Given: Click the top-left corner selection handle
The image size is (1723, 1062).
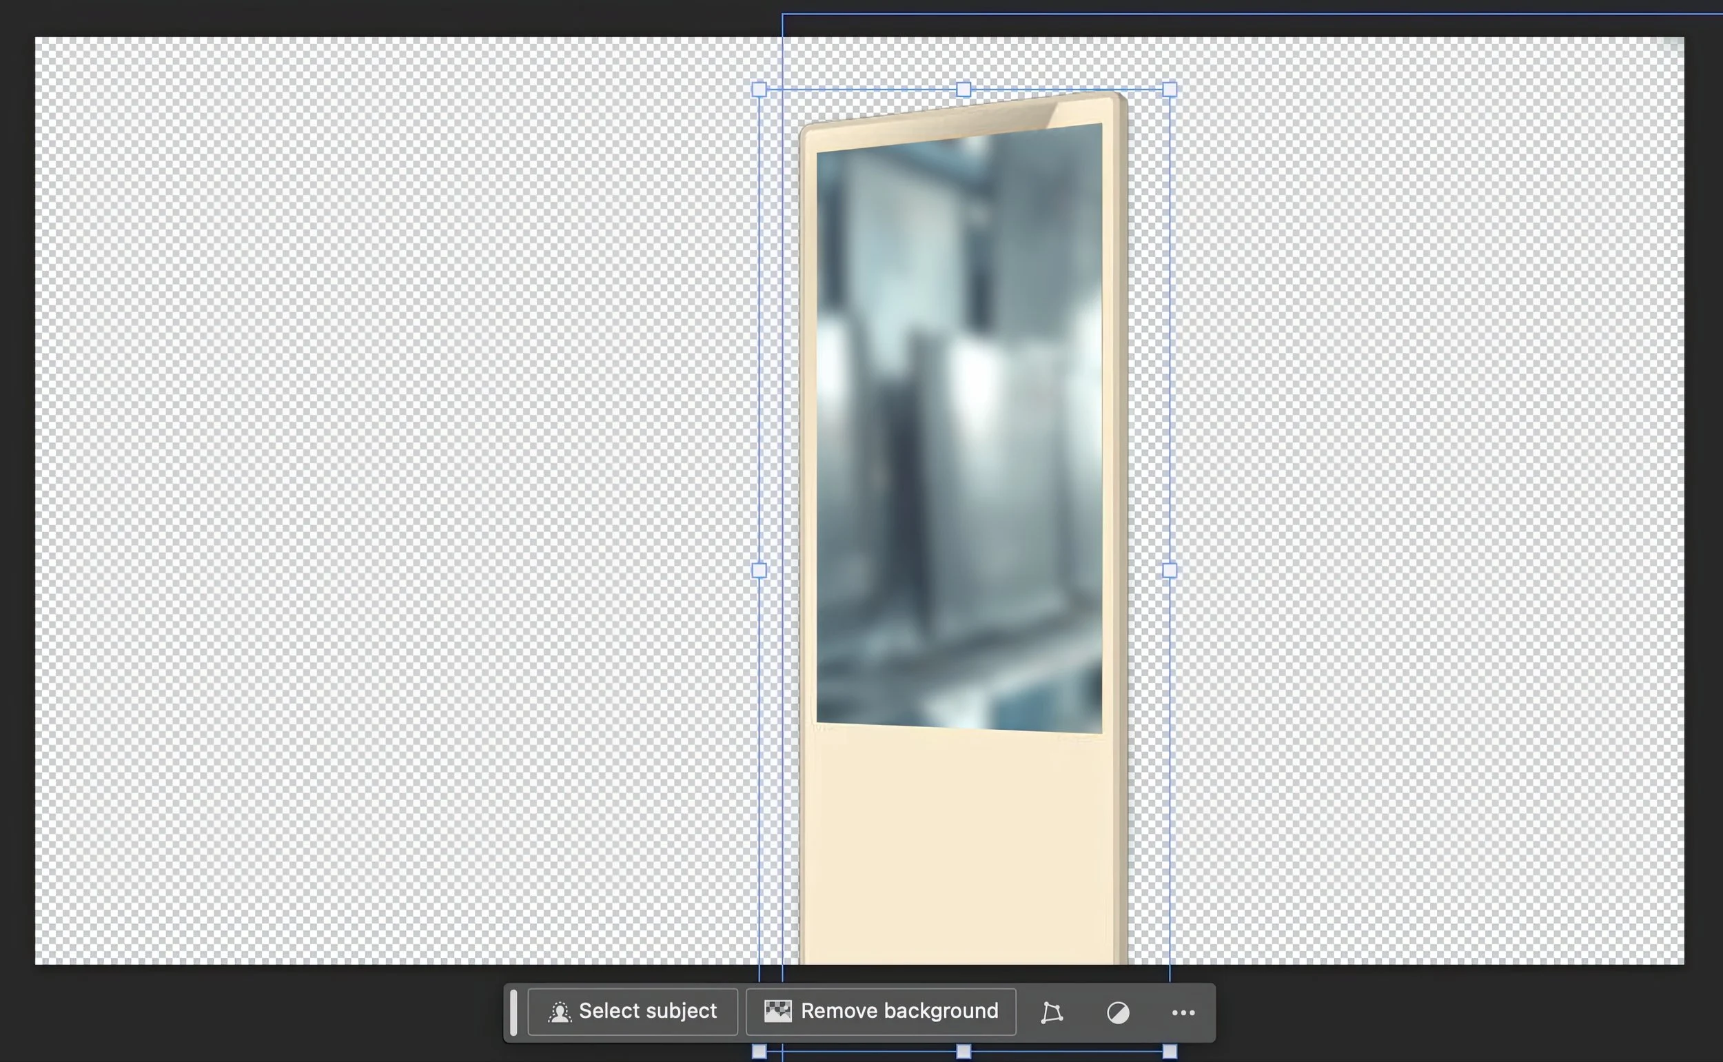Looking at the screenshot, I should 760,89.
